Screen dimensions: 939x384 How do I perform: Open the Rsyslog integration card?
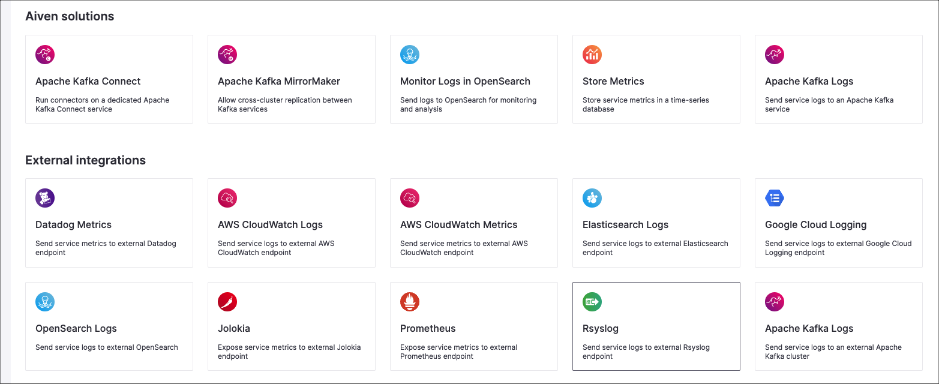656,326
